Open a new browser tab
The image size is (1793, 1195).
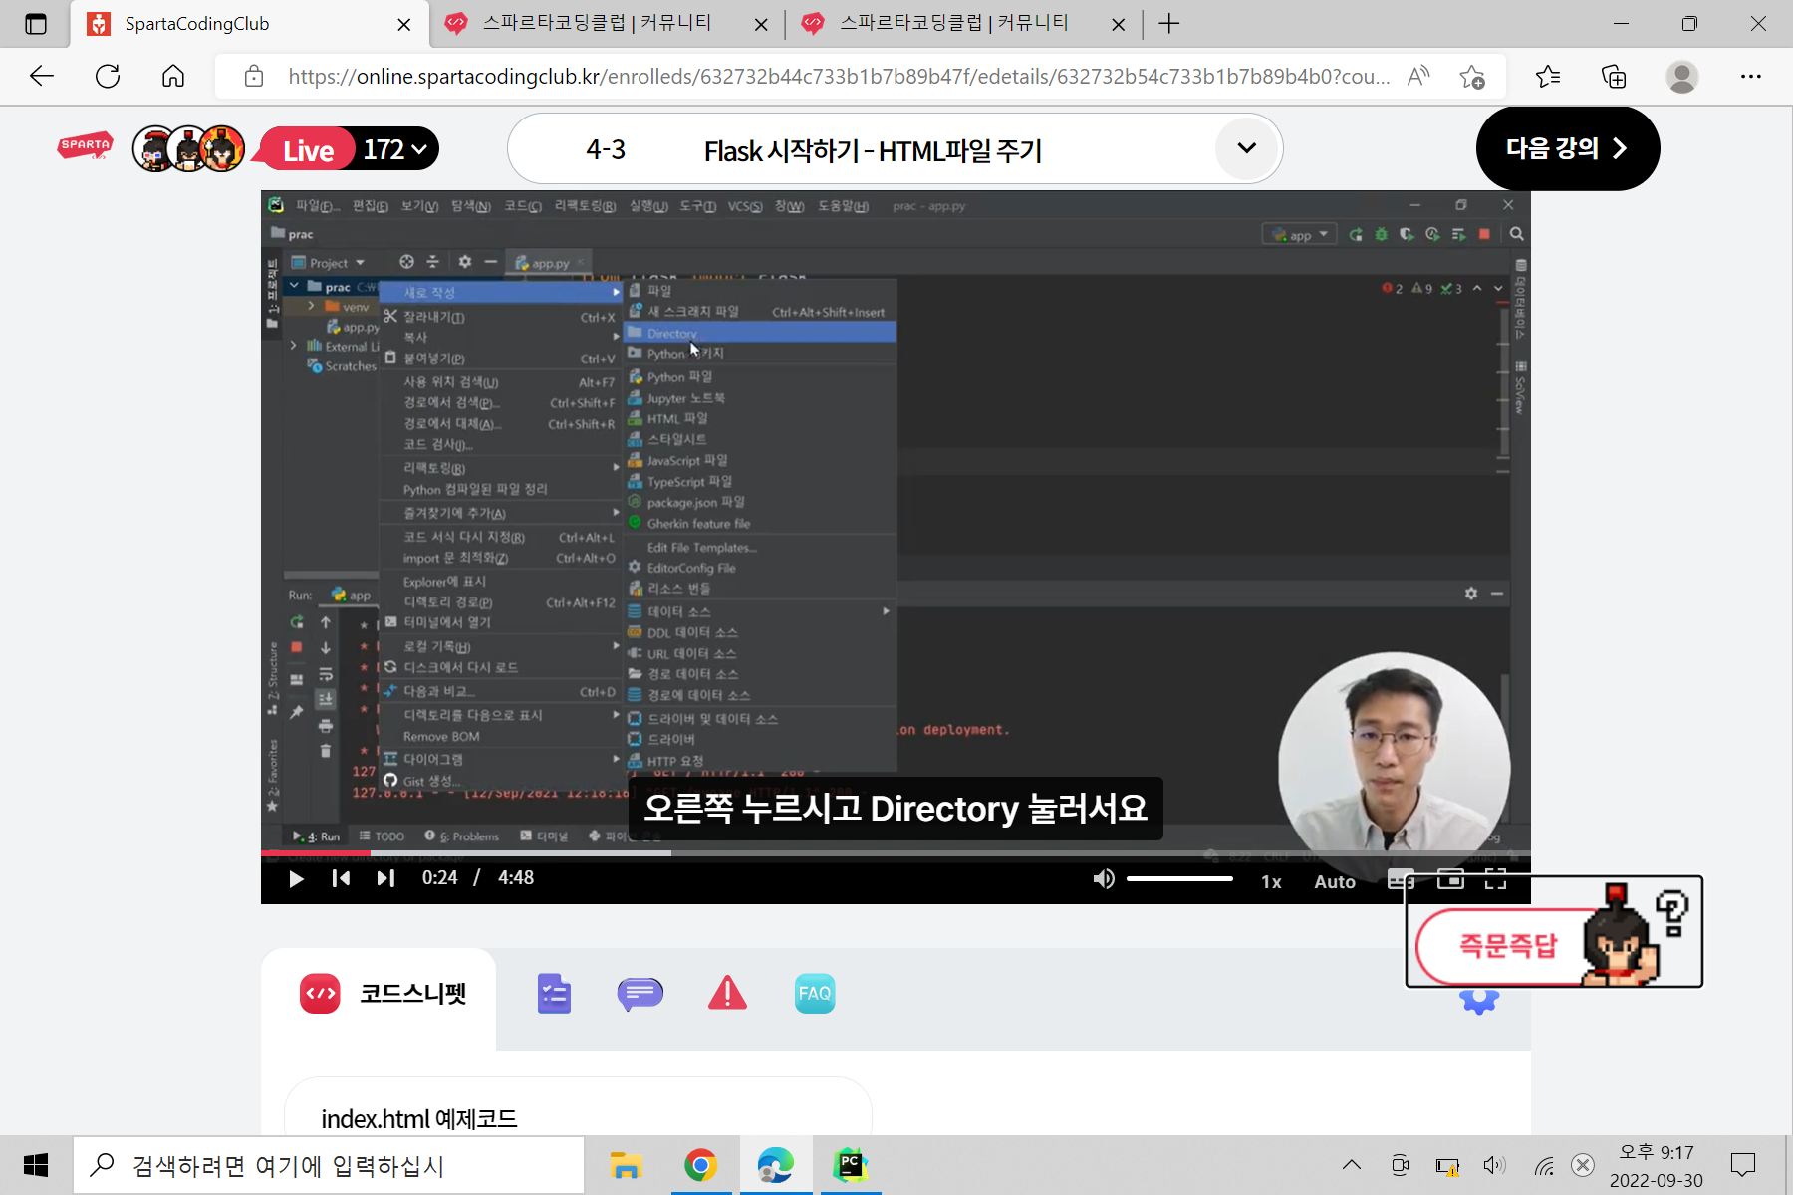[x=1169, y=24]
